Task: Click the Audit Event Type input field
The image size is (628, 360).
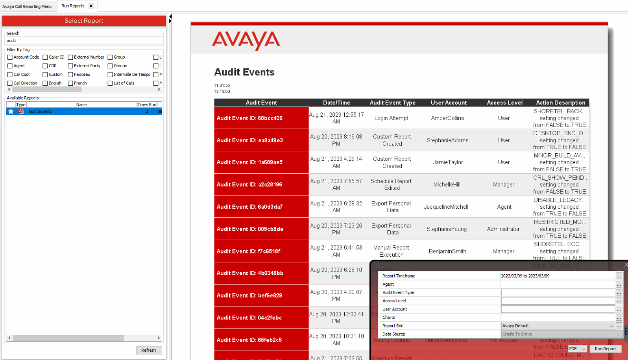Action: [558, 292]
